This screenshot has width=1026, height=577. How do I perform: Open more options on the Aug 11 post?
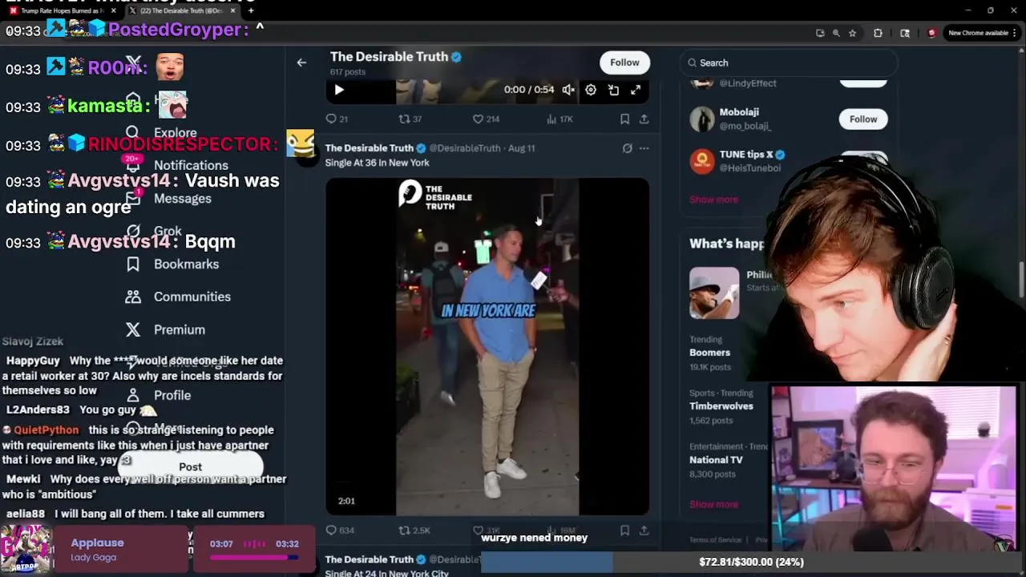click(x=644, y=148)
